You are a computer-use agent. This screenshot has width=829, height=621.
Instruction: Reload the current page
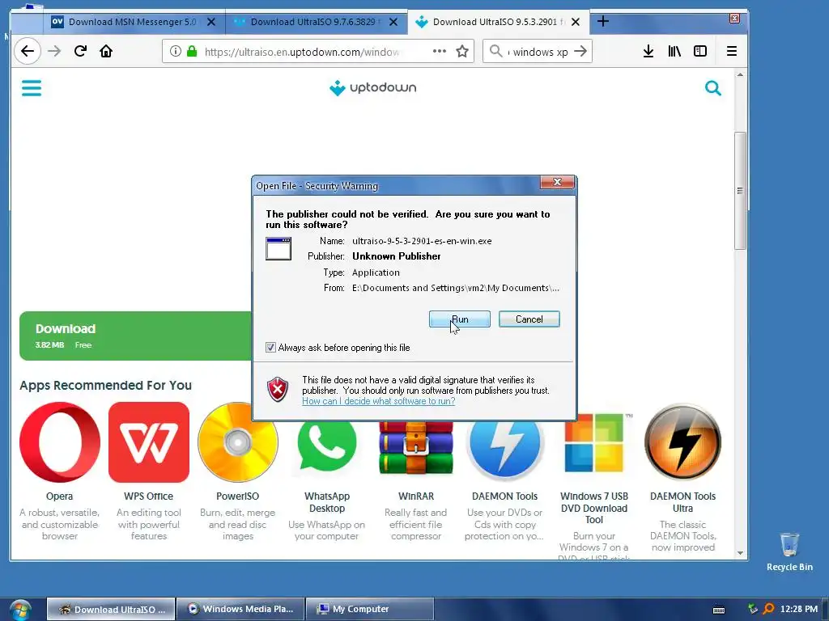(x=80, y=51)
